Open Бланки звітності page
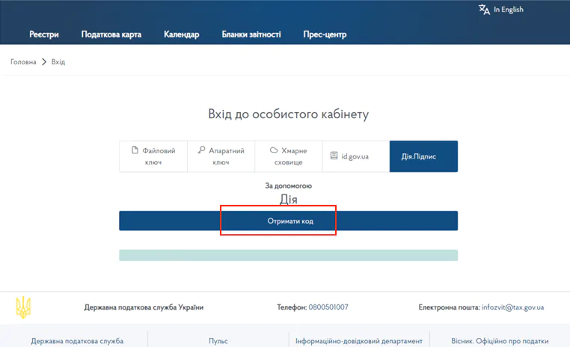This screenshot has width=570, height=347. coord(251,34)
